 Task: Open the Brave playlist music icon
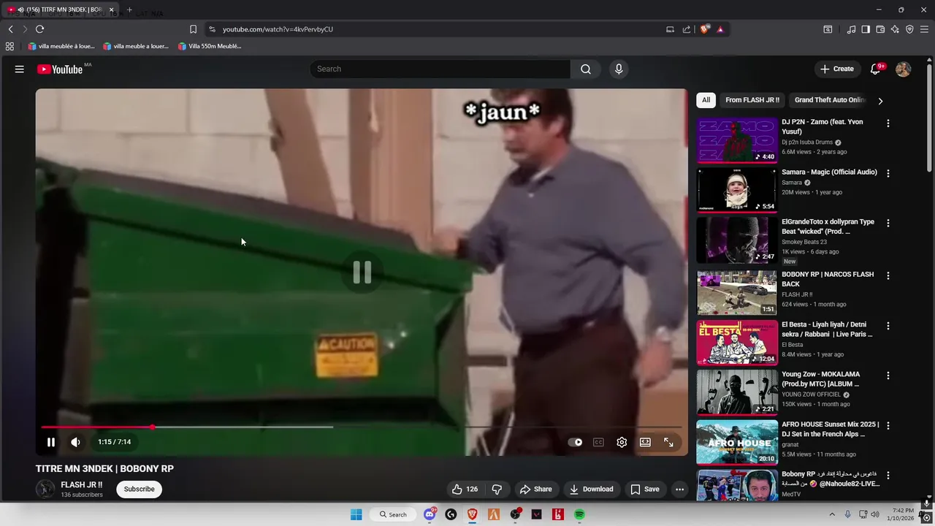pos(851,29)
